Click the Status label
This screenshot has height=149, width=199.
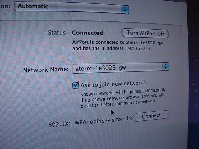58,33
